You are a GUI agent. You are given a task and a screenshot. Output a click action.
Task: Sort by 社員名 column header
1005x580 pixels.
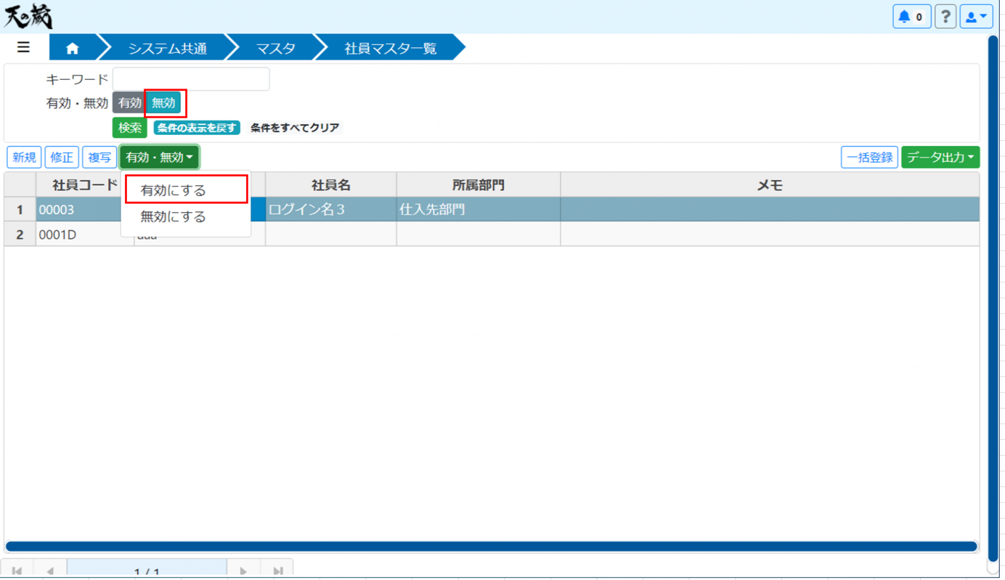pos(331,185)
